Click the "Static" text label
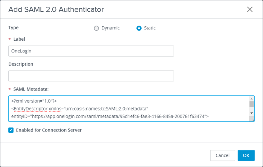Image resolution: width=263 pixels, height=167 pixels. [x=150, y=28]
